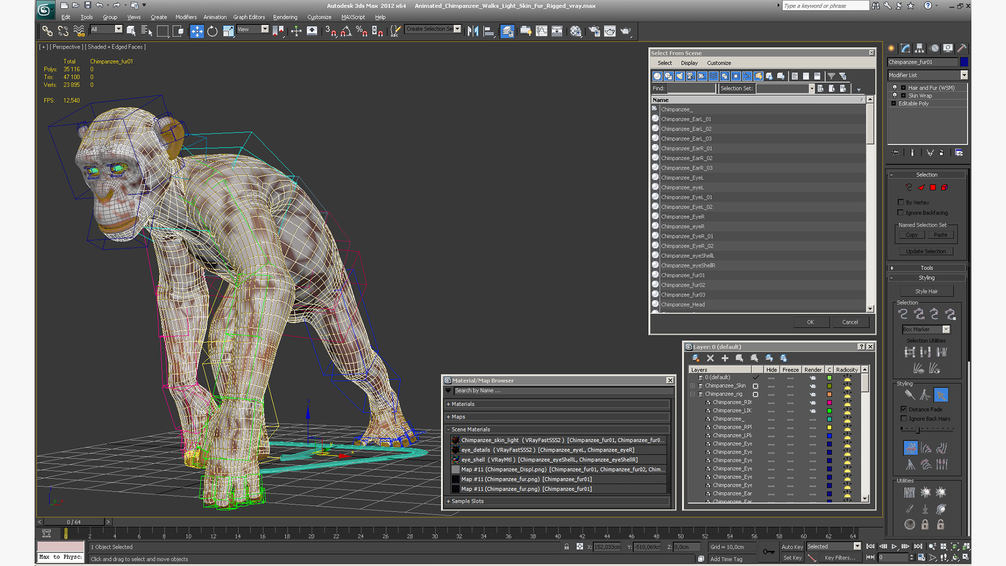The width and height of the screenshot is (1006, 566).
Task: Enable the By Vertex checkbox
Action: [901, 202]
